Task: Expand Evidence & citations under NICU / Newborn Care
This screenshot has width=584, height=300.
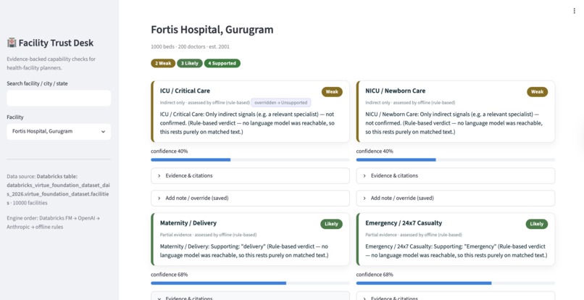Action: [x=456, y=175]
